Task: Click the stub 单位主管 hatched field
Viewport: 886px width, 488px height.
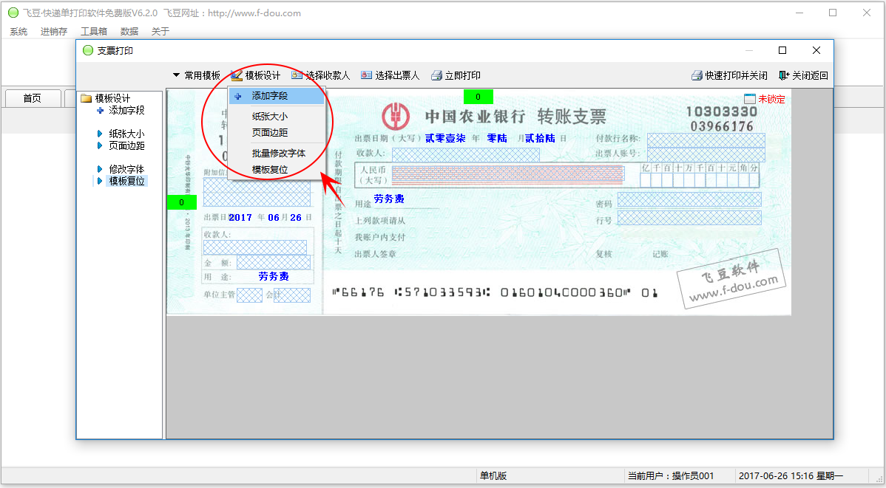Action: point(249,295)
